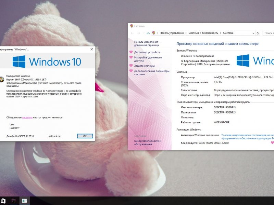Confirm the About Windows dialog with OK
Image resolution: width=274 pixels, height=205 pixels.
tap(85, 136)
